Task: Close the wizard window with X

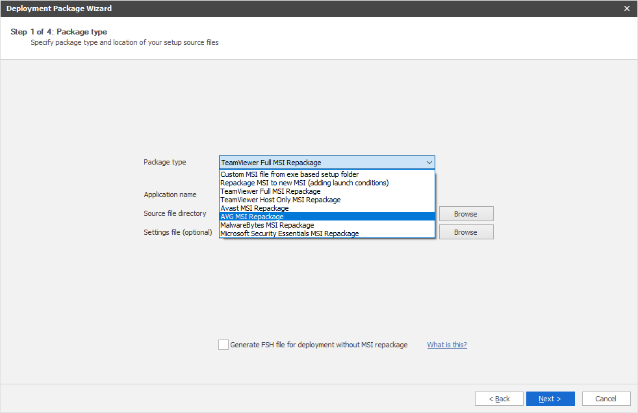Action: tap(626, 8)
